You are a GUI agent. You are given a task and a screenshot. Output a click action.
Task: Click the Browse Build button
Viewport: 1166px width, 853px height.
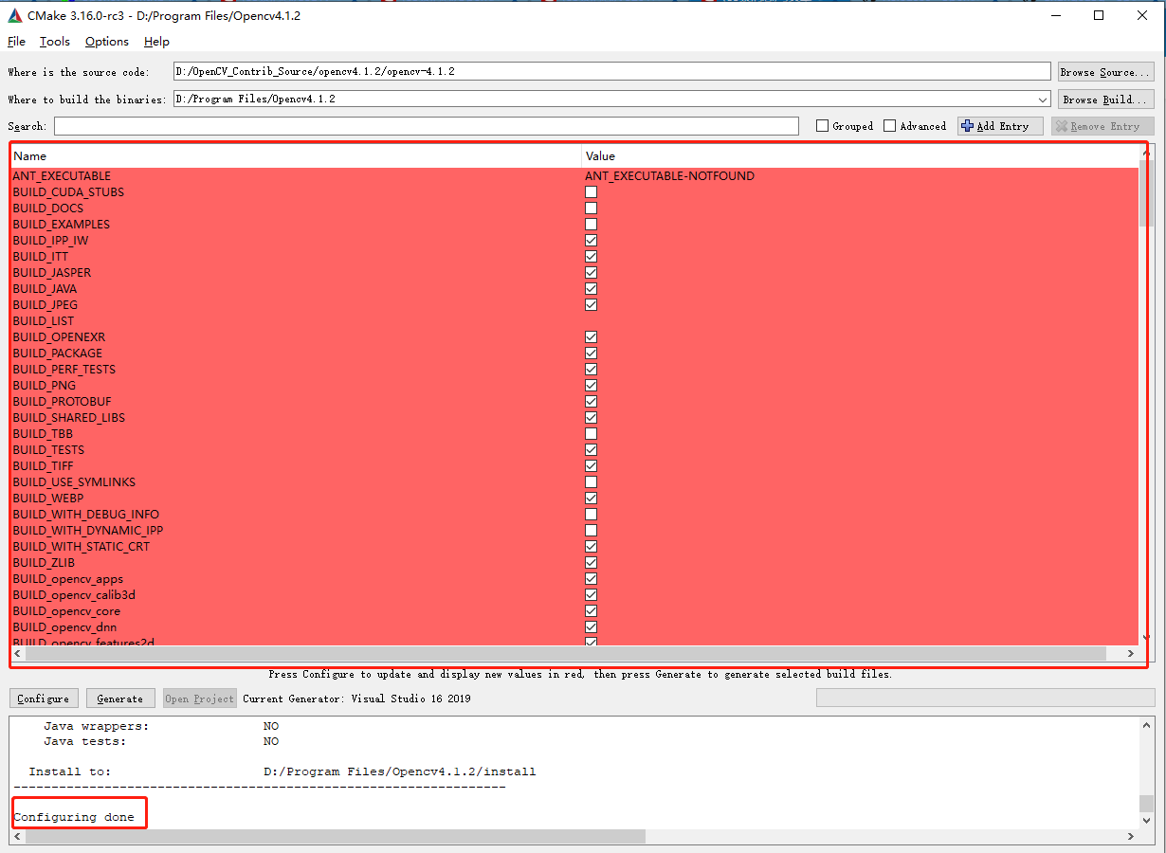coord(1105,99)
